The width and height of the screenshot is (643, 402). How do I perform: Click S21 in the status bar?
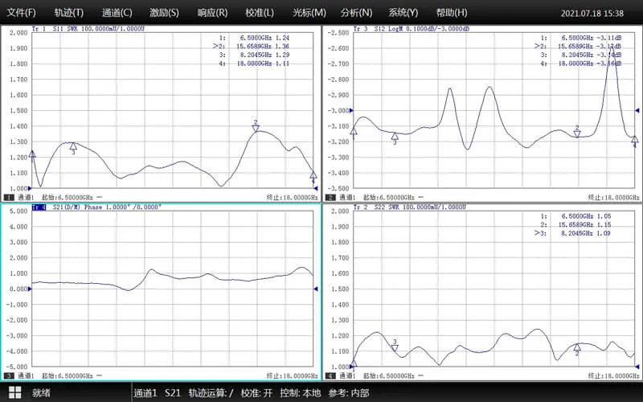(x=173, y=393)
